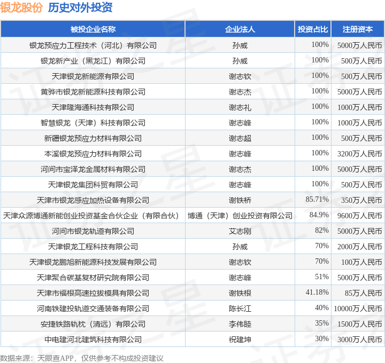Click the 51% investment ratio
385x363 pixels.
(322, 277)
